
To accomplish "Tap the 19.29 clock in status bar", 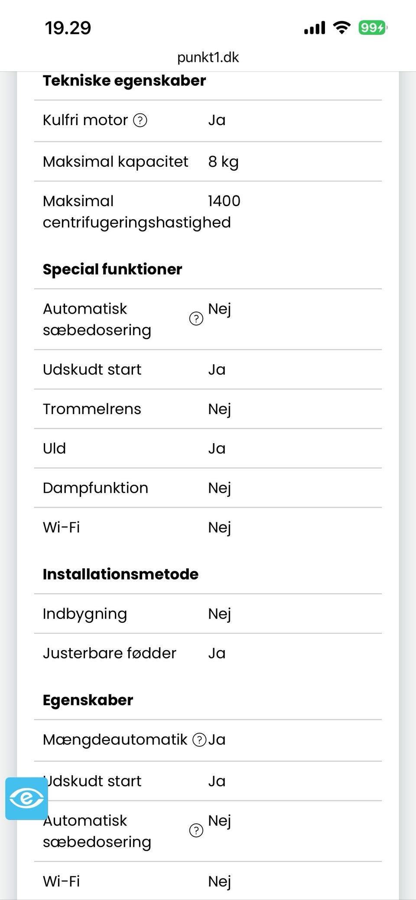I will pyautogui.click(x=68, y=28).
